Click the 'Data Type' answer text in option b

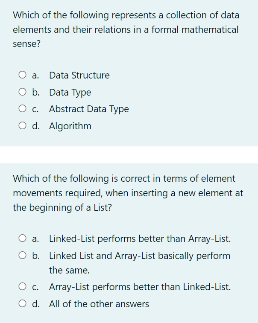pos(70,93)
